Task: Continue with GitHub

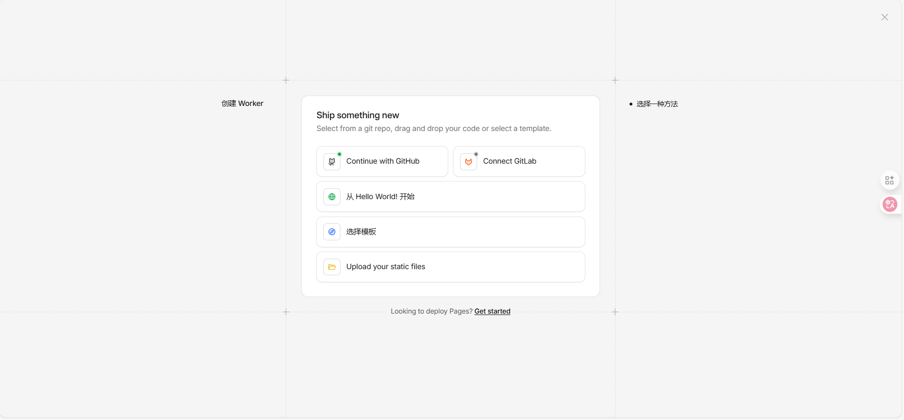Action: tap(382, 161)
